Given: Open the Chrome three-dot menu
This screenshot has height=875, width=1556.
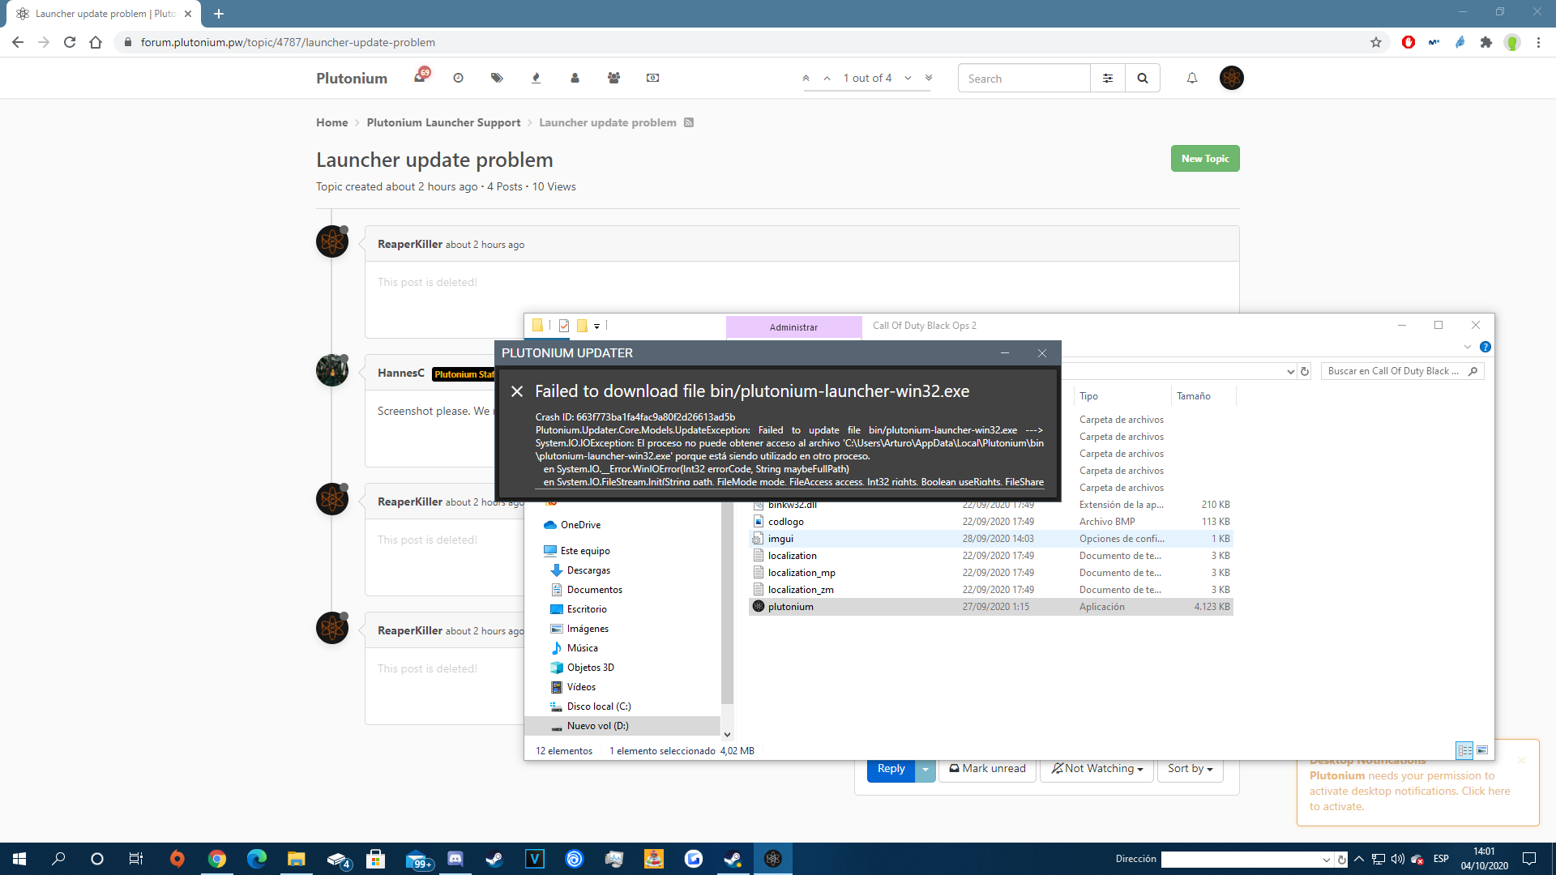Looking at the screenshot, I should pyautogui.click(x=1538, y=42).
